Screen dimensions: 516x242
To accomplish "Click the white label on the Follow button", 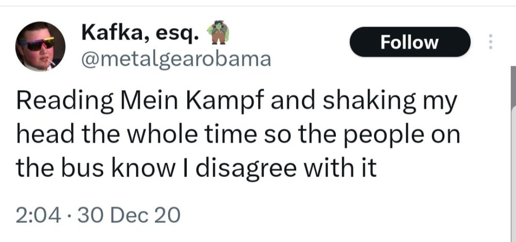I will tap(410, 43).
